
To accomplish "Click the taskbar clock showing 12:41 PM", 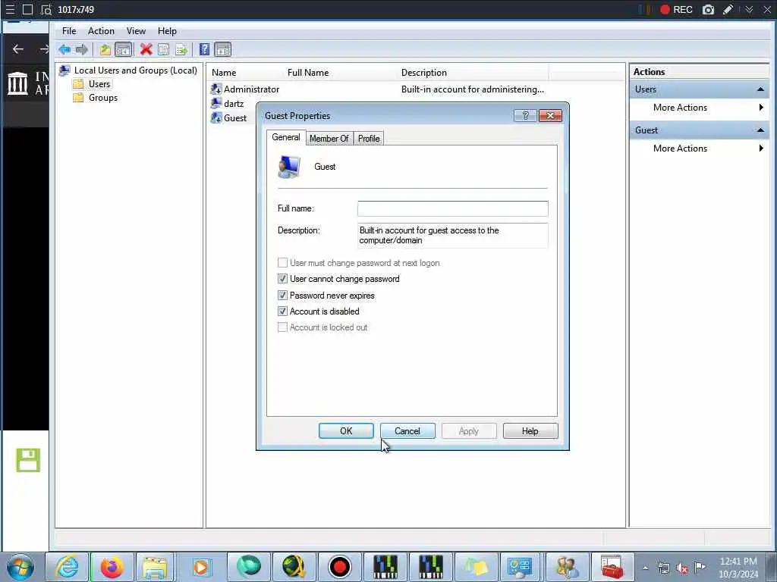I will tap(738, 568).
